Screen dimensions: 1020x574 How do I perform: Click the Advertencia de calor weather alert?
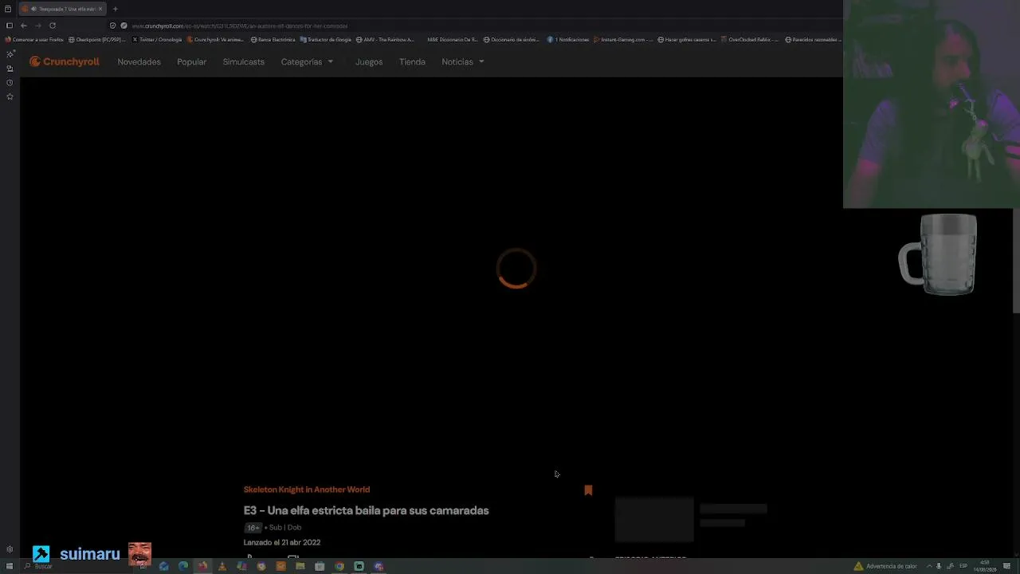[885, 566]
